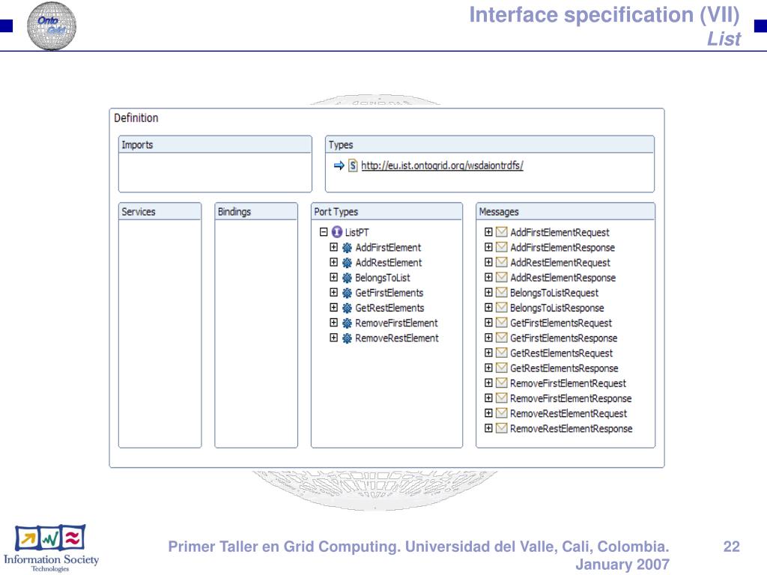Image resolution: width=767 pixels, height=575 pixels.
Task: Click the gear icon beside RemoveFirstElement
Action: tap(347, 323)
